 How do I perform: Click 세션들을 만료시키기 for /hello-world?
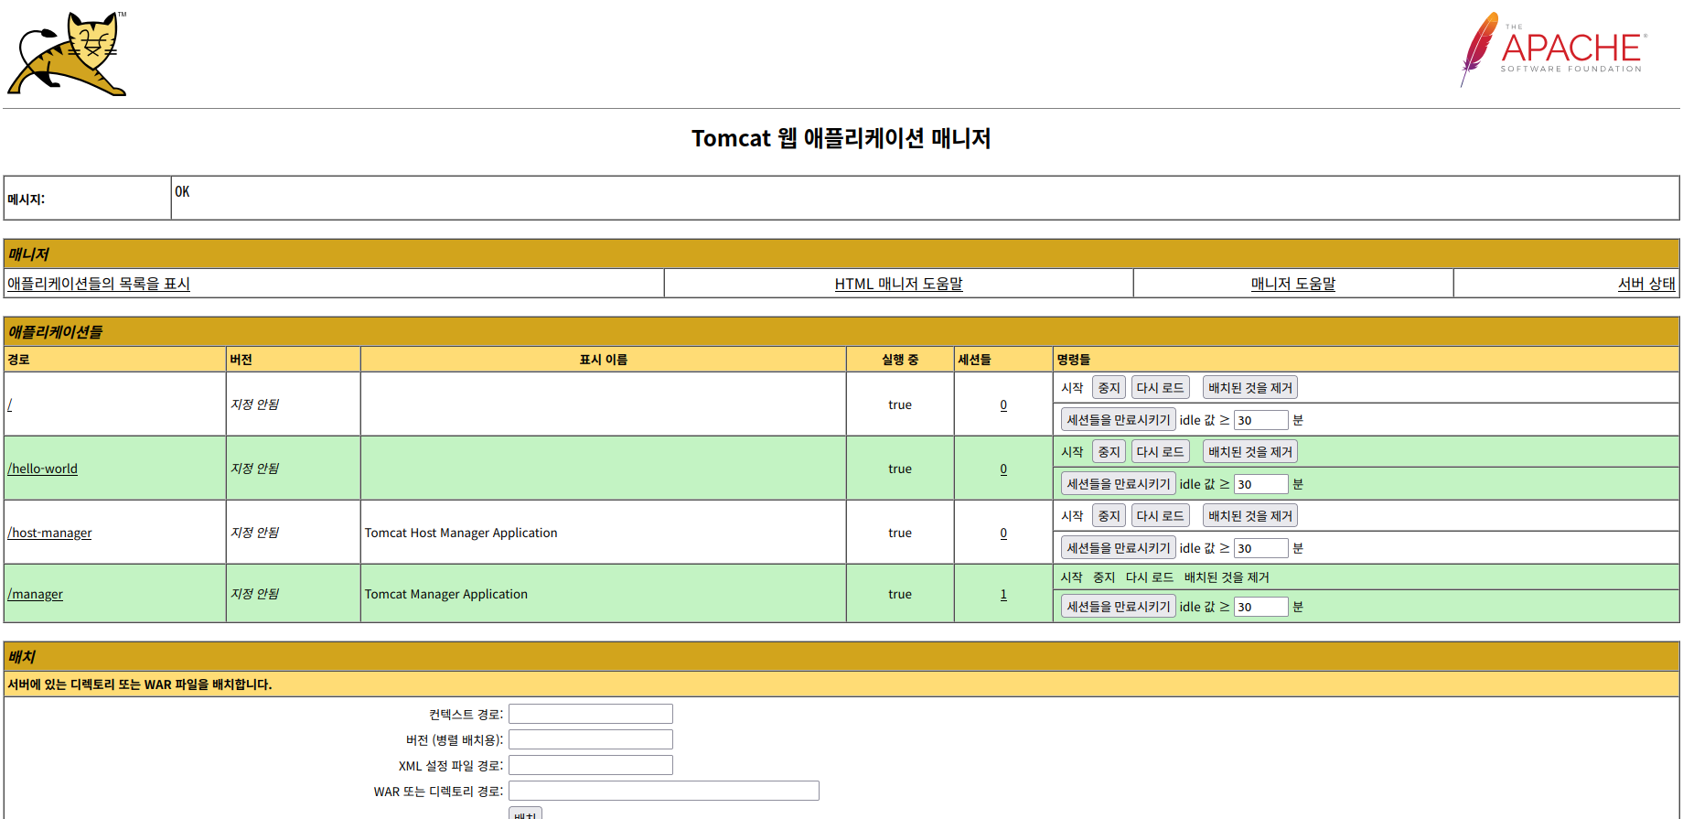(x=1118, y=484)
